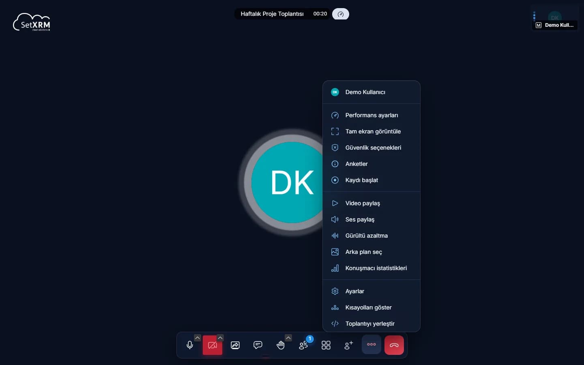Screen dimensions: 584x365
Task: Open performance settings from the top speedometer icon
Action: point(341,14)
